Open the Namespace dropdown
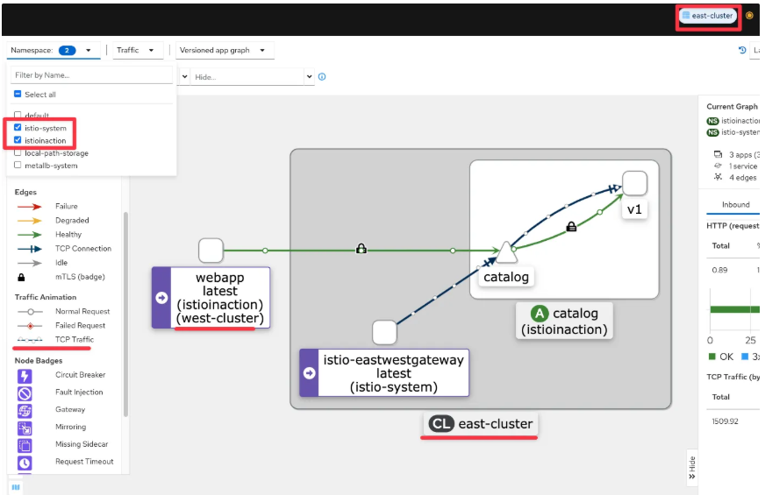Screen dimensions: 765x495 coord(53,50)
